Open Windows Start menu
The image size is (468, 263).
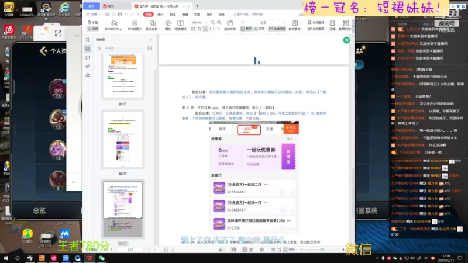point(6,258)
